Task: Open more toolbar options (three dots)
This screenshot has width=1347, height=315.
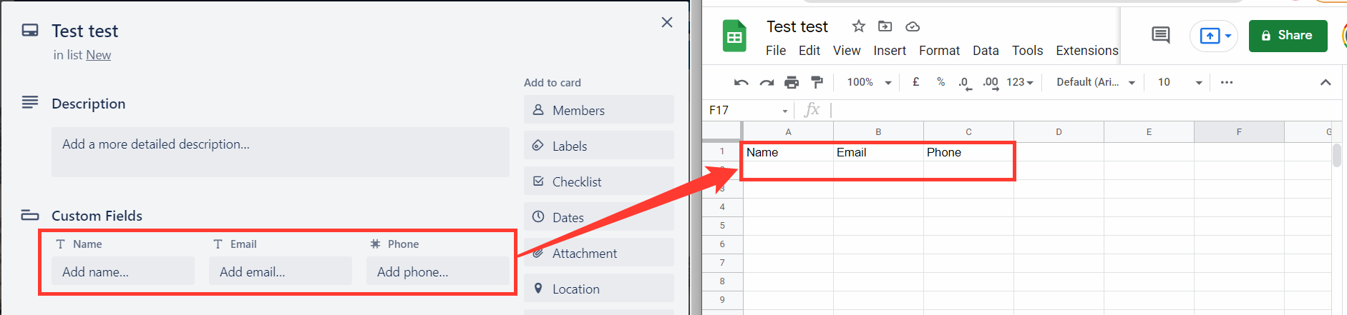Action: [x=1227, y=82]
